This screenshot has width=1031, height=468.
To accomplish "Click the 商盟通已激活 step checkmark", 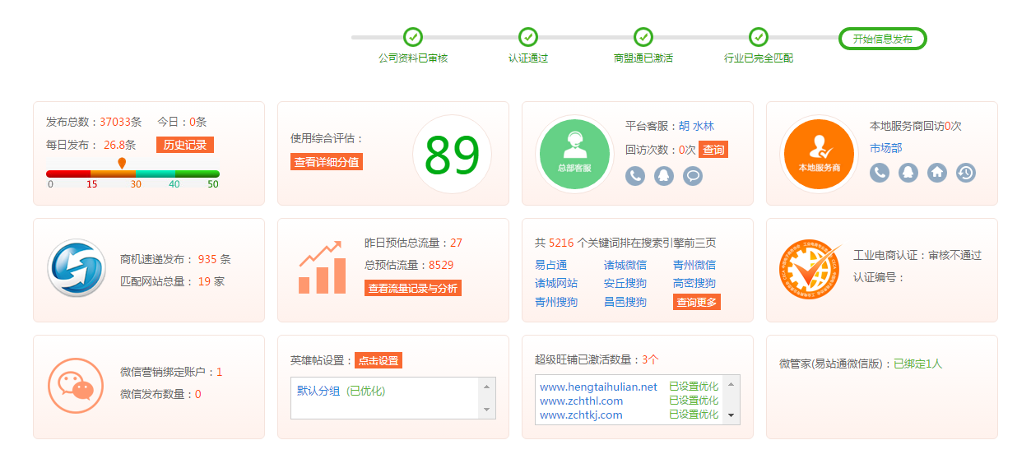I will click(x=643, y=38).
